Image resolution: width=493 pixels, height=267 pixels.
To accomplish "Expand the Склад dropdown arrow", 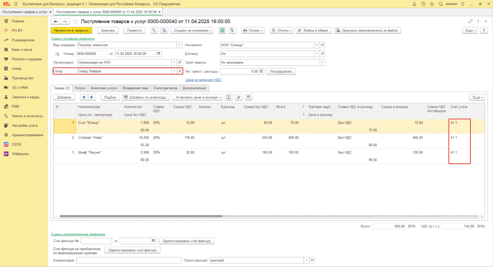I will (174, 71).
